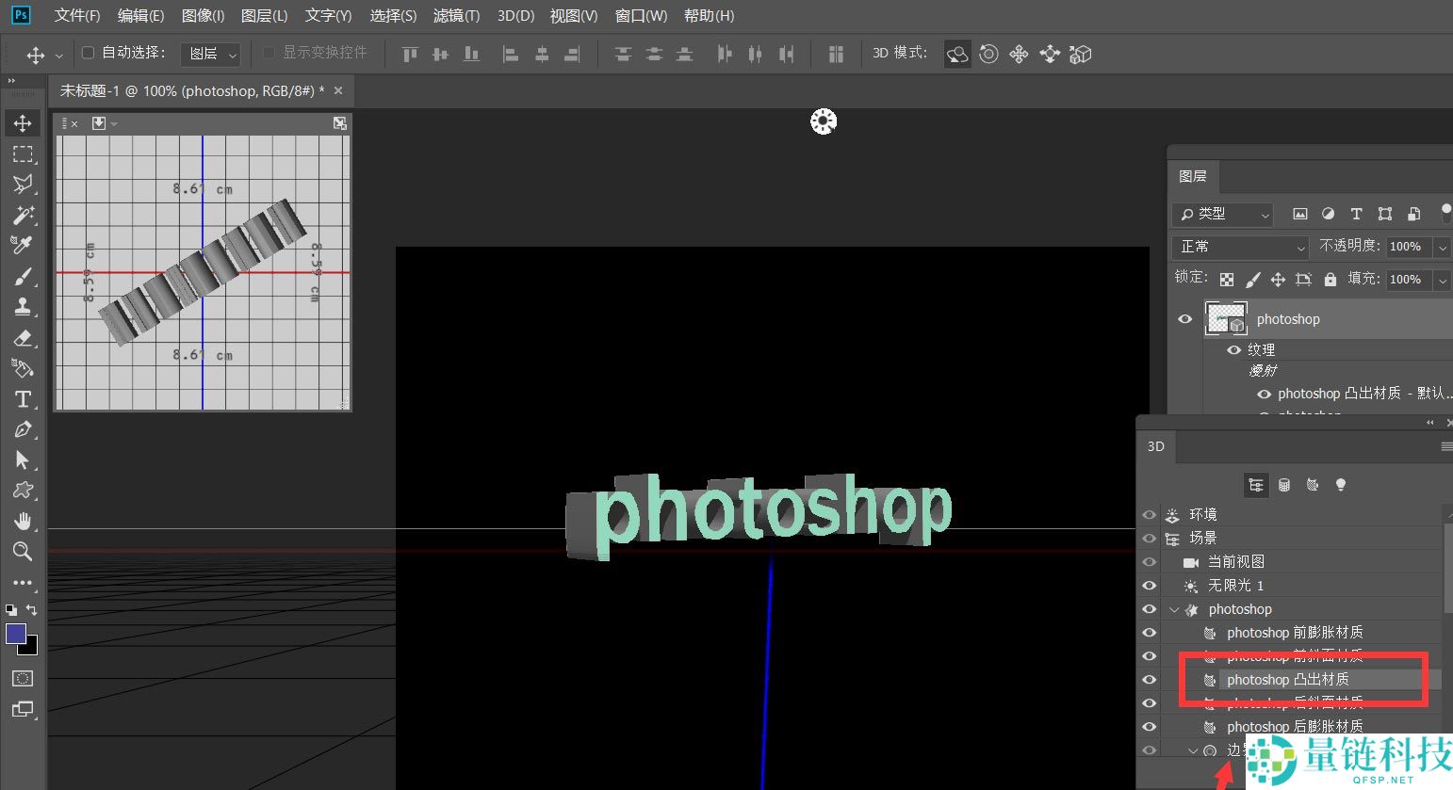
Task: Select 当前视图 in the 3D panel
Action: 1235,562
